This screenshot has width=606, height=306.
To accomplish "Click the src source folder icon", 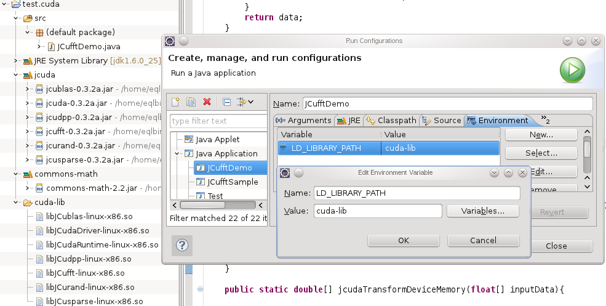I will point(28,18).
